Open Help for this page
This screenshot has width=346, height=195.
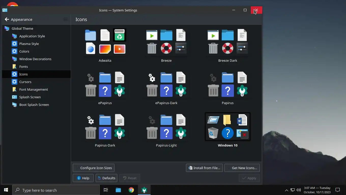pos(83,178)
